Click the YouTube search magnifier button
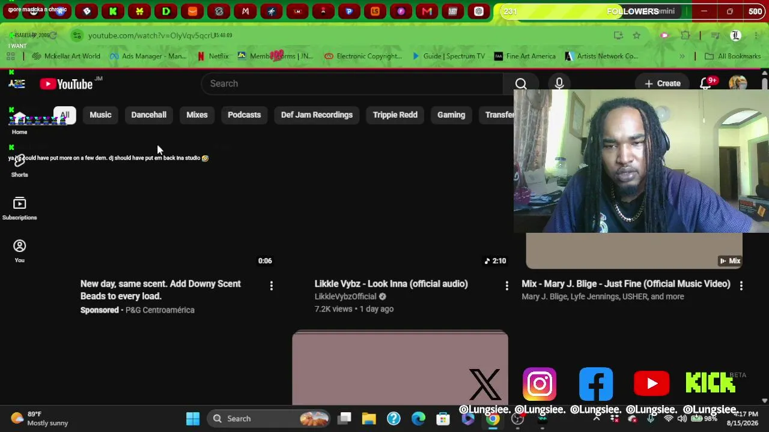 point(521,84)
